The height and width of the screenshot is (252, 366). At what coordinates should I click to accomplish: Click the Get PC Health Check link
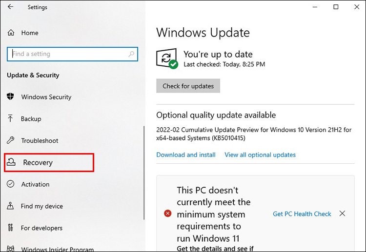[302, 214]
